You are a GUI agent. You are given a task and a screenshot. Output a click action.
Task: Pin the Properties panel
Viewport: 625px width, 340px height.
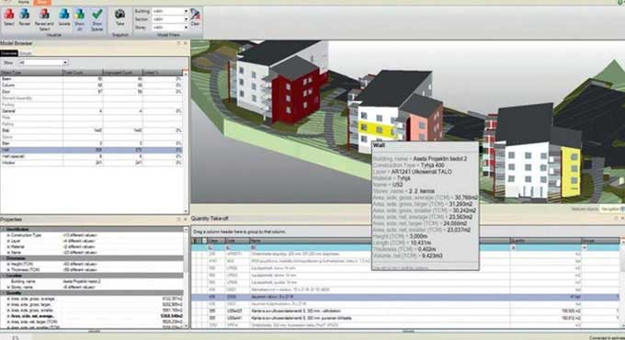[x=178, y=220]
